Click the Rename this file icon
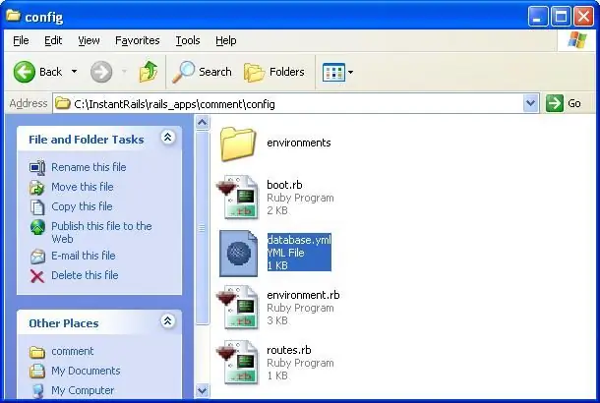600x403 pixels. [37, 168]
